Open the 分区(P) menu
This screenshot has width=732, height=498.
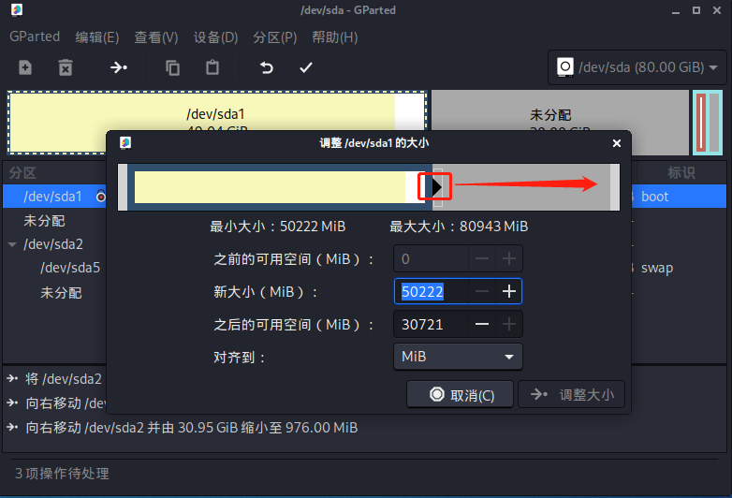click(x=275, y=37)
